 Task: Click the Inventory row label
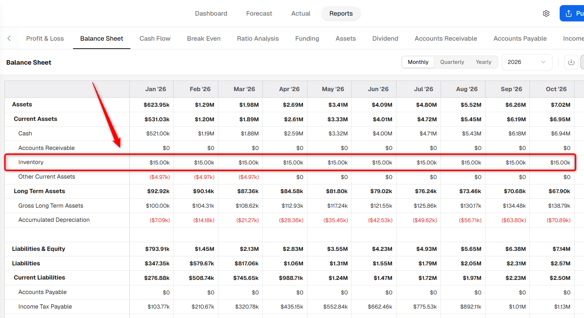tap(31, 162)
